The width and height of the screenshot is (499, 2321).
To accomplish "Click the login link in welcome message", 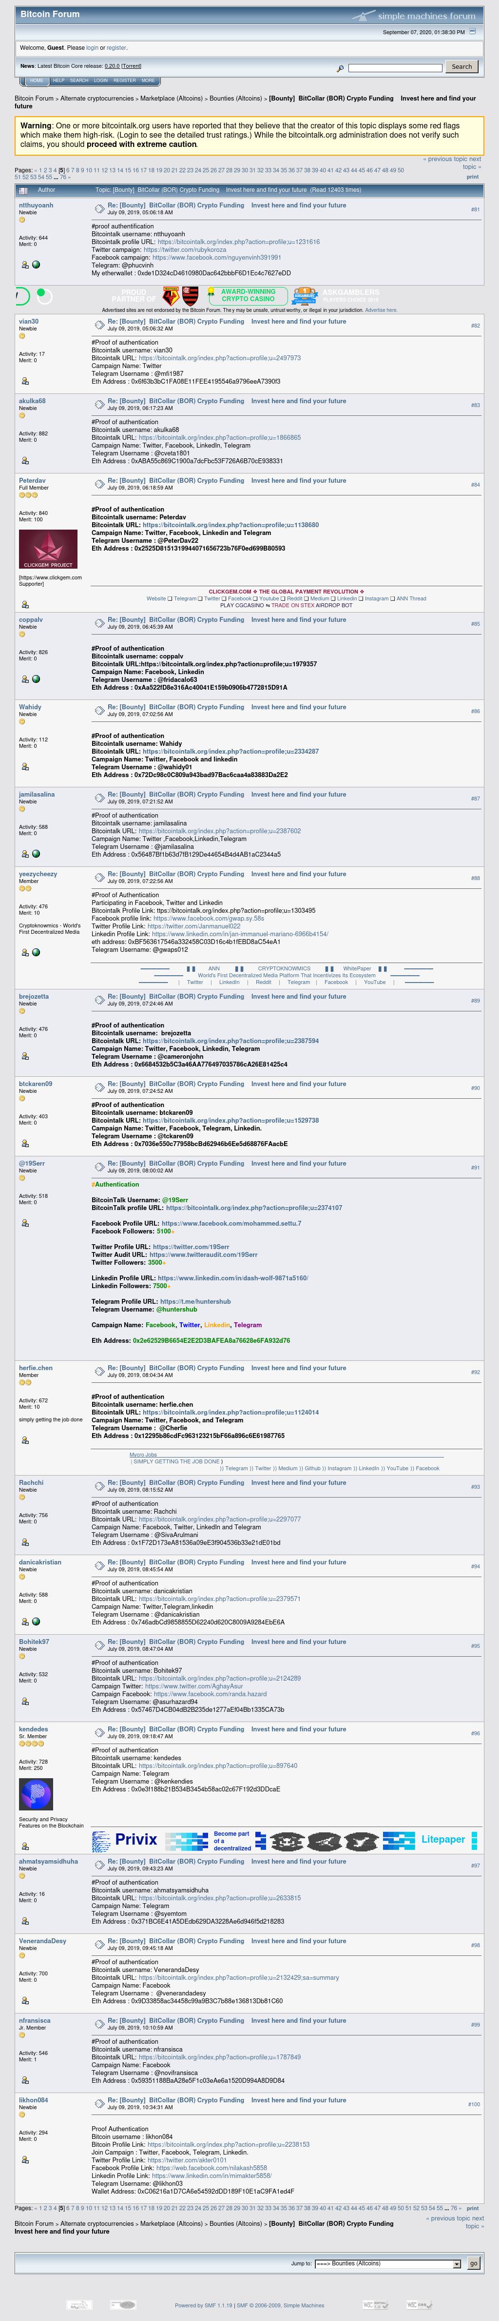I will point(93,48).
